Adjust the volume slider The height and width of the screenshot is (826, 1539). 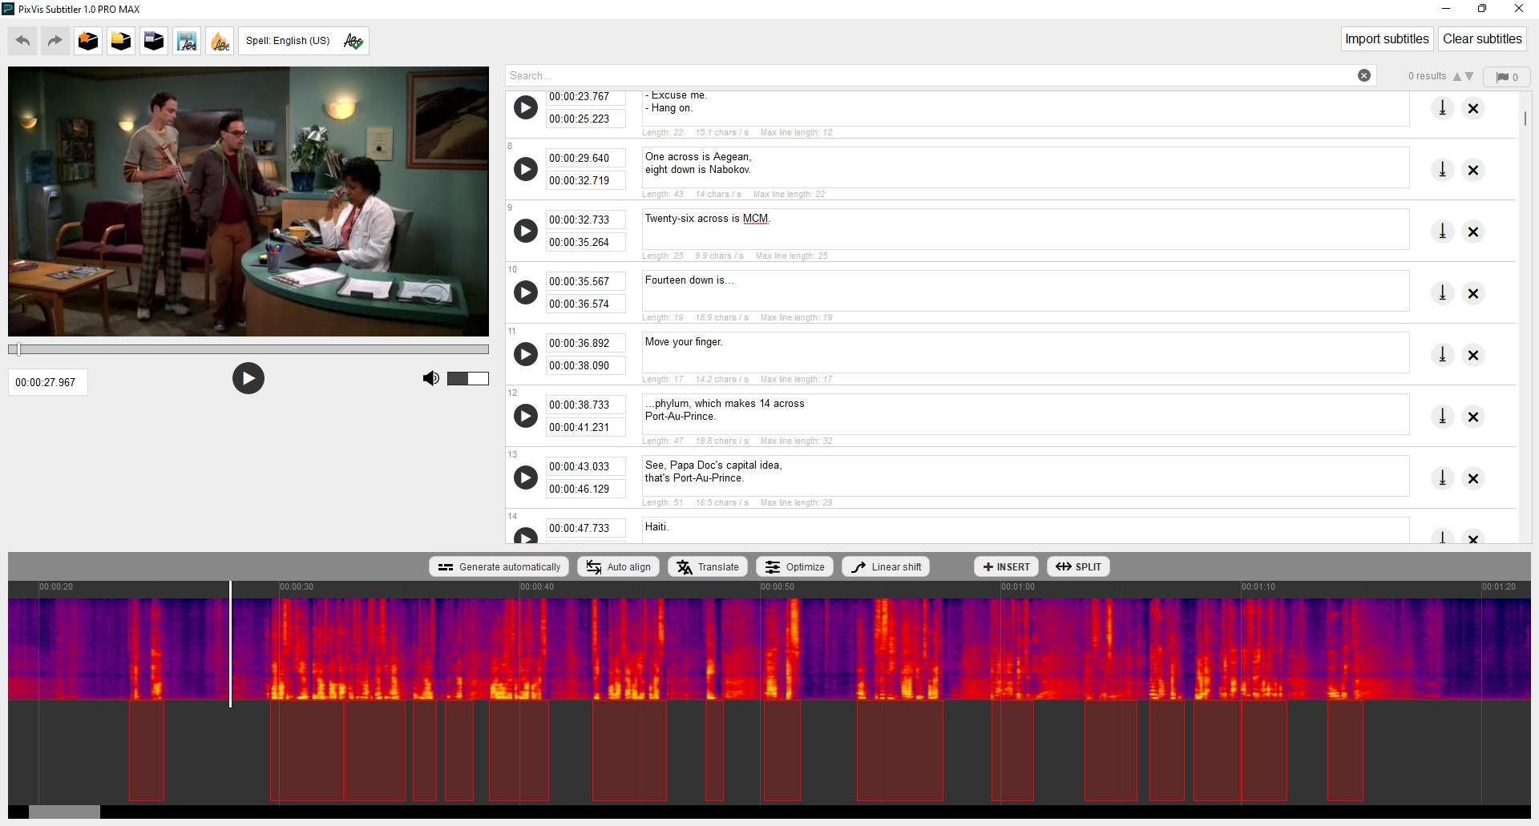(x=468, y=378)
